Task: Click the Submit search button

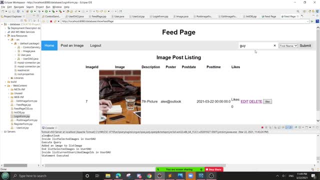Action: [x=305, y=45]
